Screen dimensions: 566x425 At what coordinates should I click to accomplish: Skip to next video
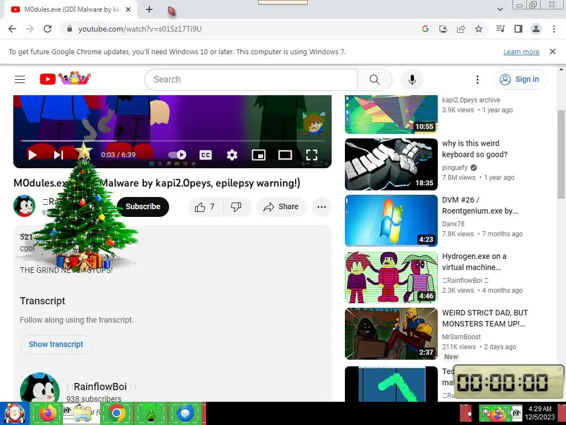(58, 155)
